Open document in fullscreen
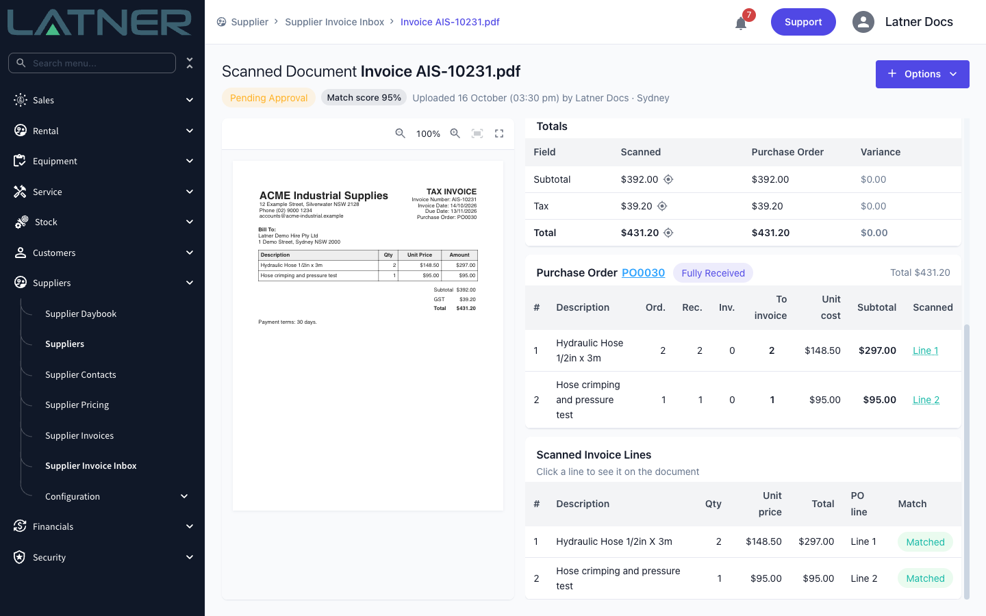 tap(499, 133)
